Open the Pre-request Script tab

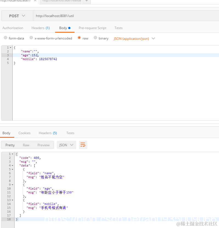93,28
